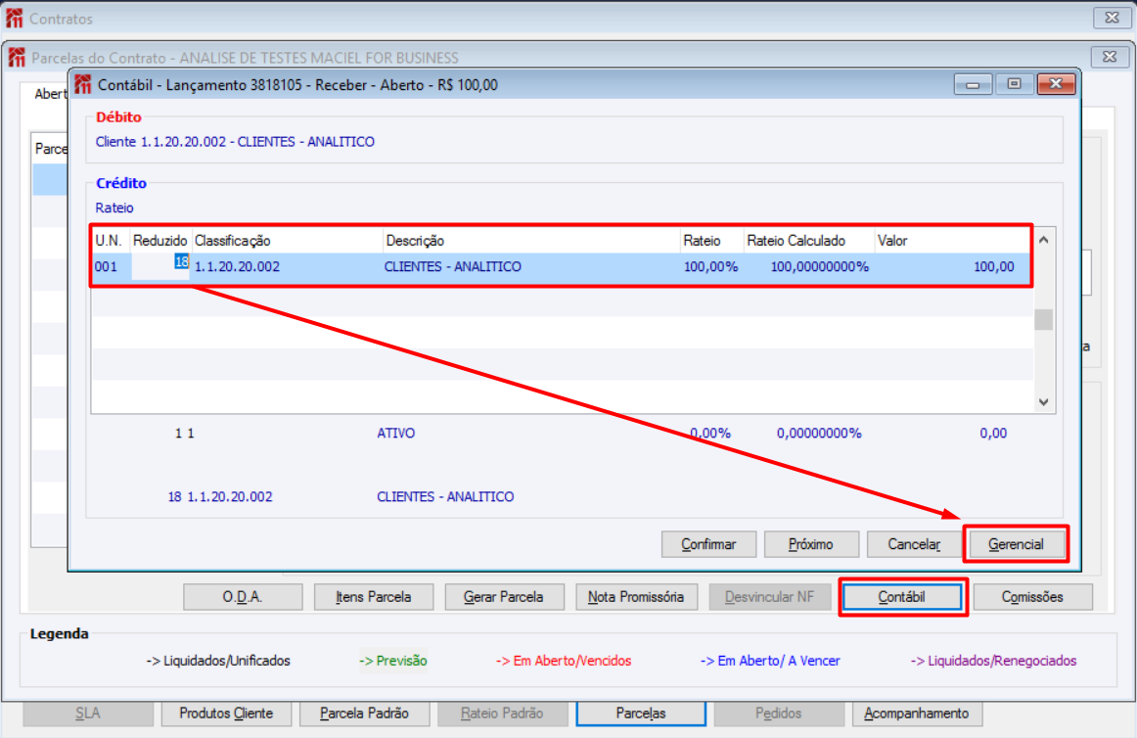Confirm the accounting entry with Confirmar

coord(708,544)
